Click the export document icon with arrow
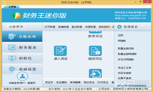Image resolution: width=153 pixels, height=92 pixels. pos(95,73)
